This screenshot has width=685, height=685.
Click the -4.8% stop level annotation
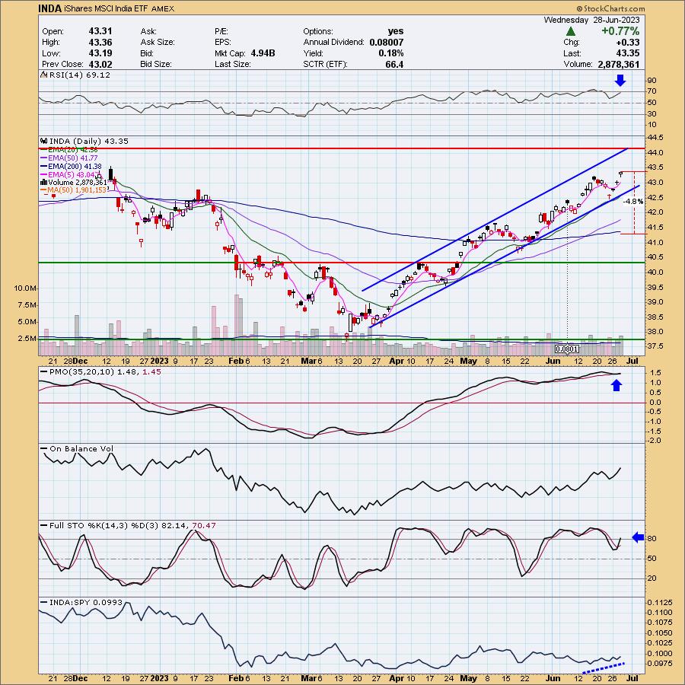point(633,202)
